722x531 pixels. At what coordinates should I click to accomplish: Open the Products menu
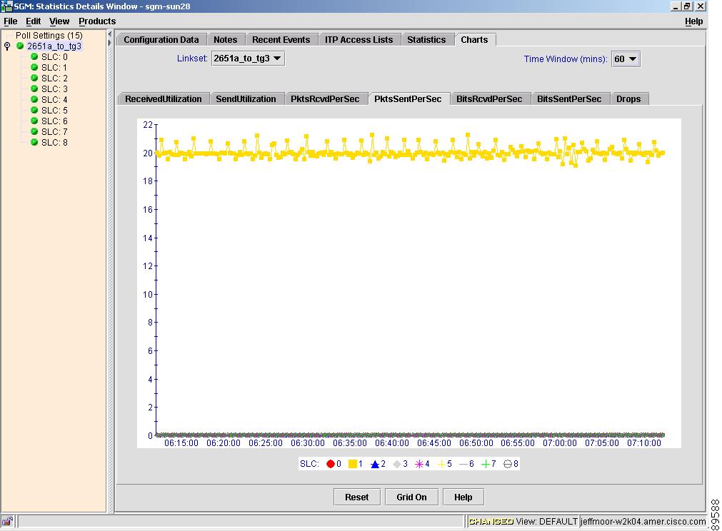[x=97, y=21]
